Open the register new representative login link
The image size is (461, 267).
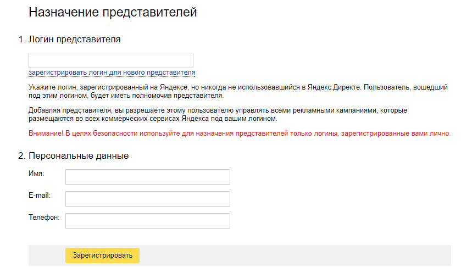pos(112,73)
